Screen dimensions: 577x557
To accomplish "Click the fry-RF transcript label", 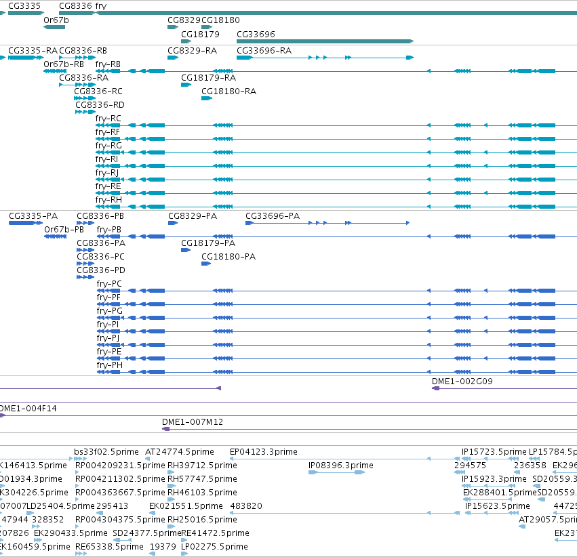I will [x=107, y=132].
